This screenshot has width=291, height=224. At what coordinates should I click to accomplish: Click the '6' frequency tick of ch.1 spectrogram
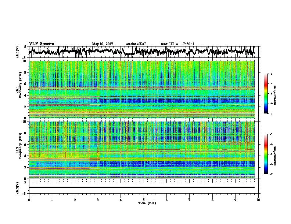point(26,84)
